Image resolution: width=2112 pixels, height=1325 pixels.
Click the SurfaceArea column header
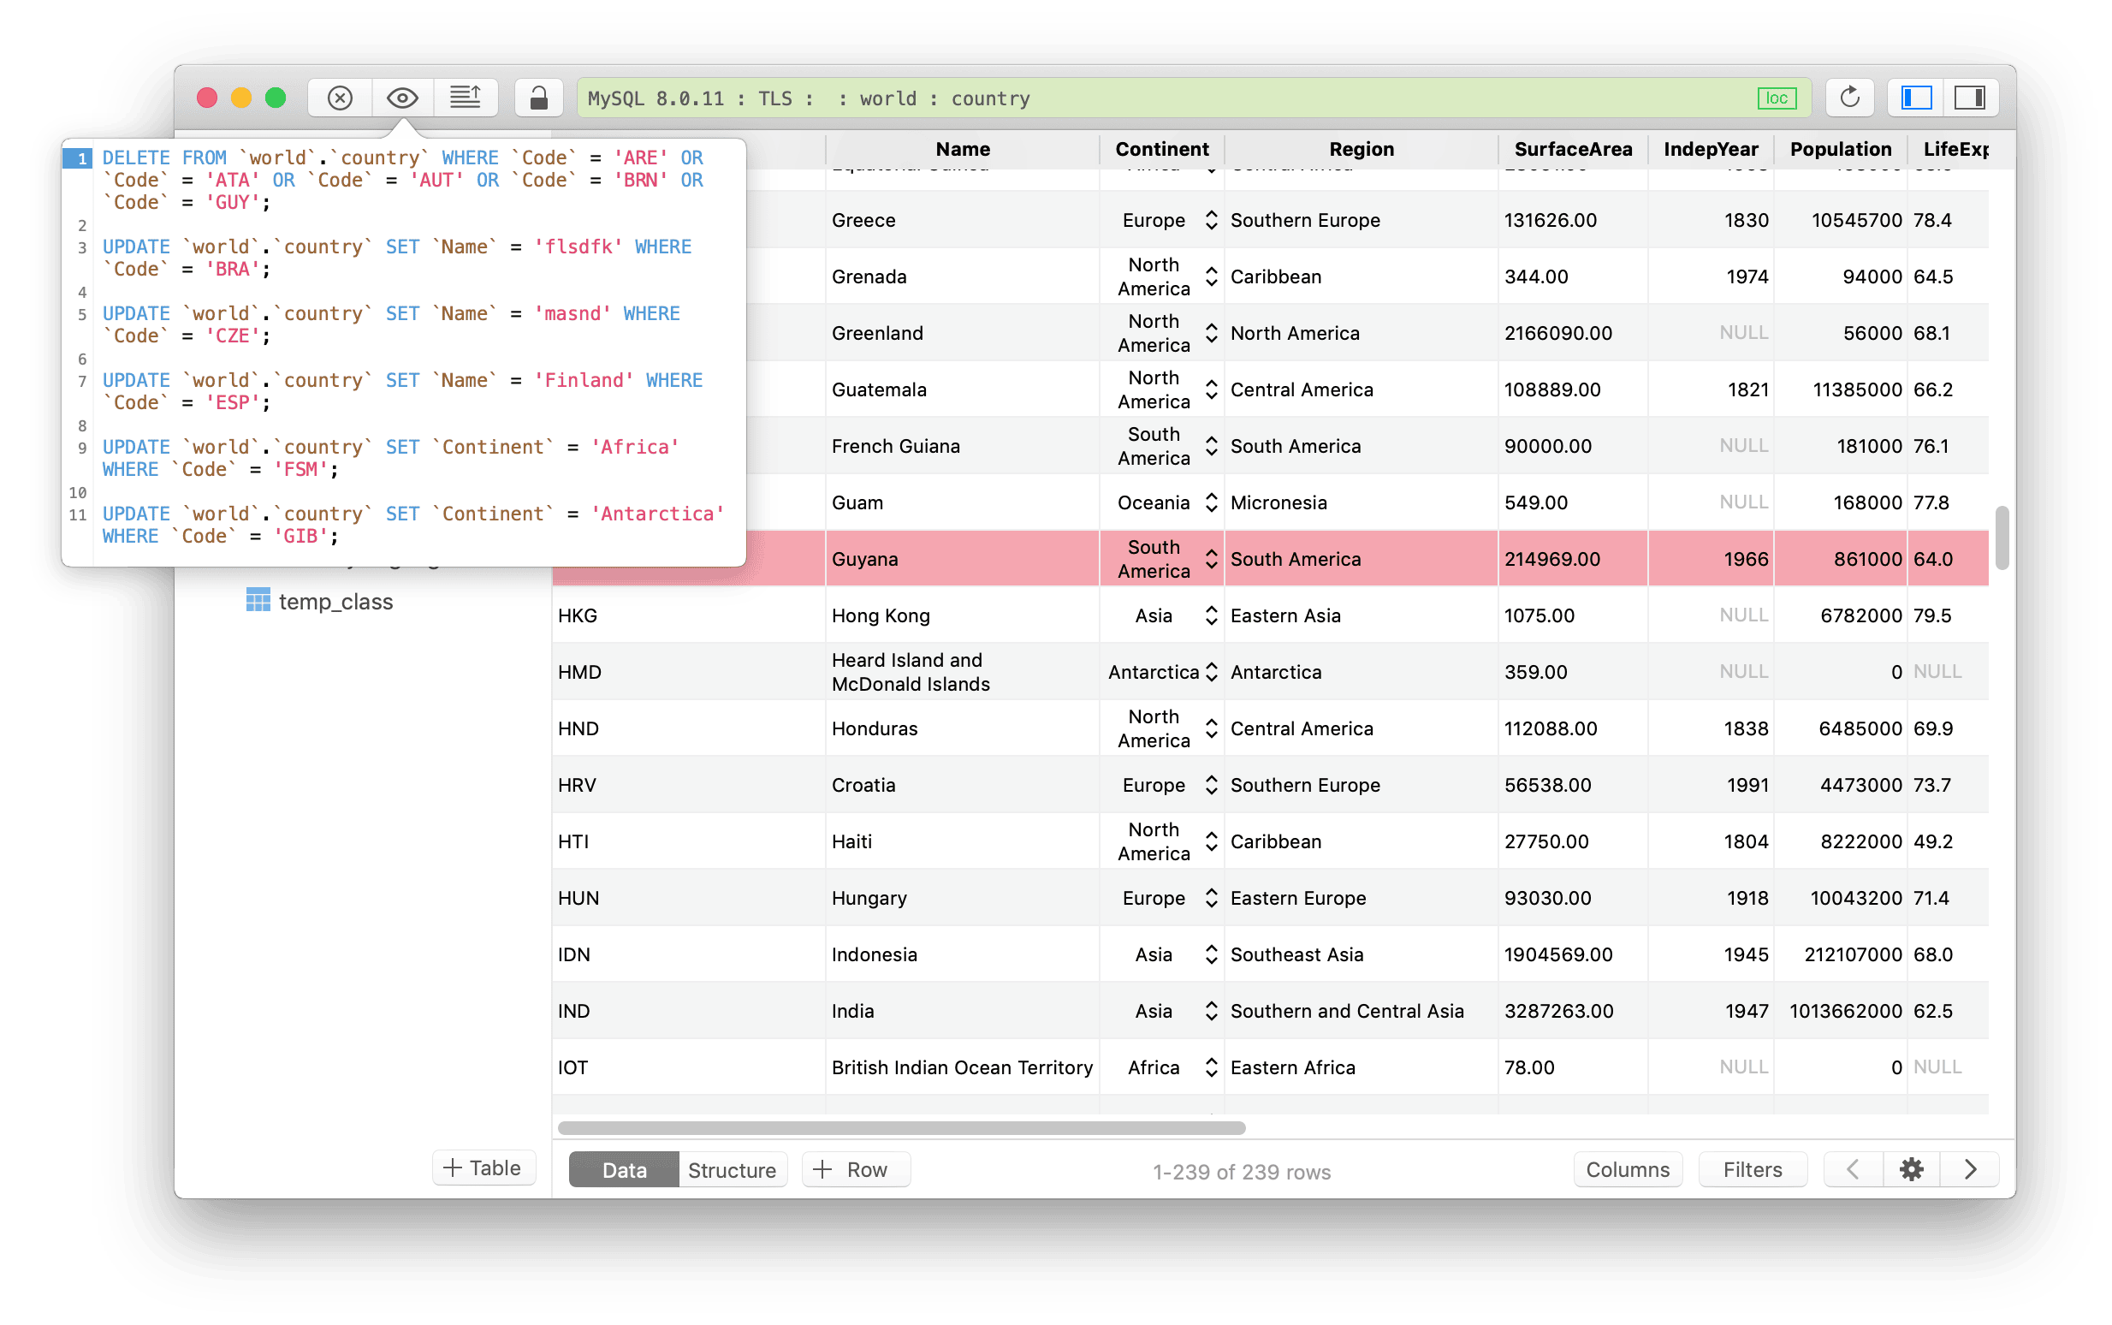tap(1572, 149)
